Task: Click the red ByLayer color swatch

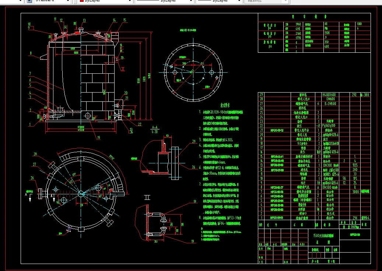Action: tap(82, 1)
